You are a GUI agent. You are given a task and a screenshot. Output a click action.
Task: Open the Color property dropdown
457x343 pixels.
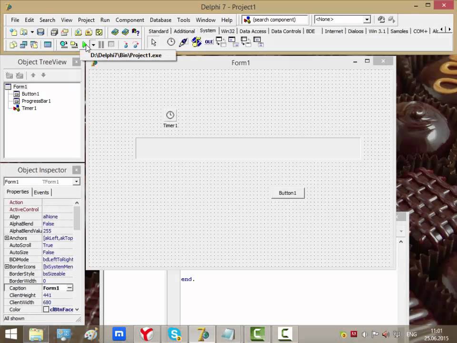pos(77,310)
